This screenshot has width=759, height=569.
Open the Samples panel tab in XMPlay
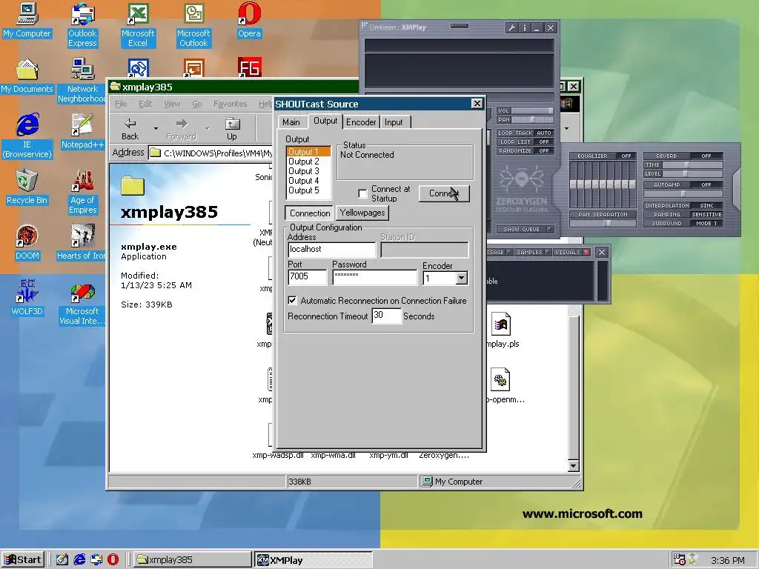pyautogui.click(x=532, y=252)
